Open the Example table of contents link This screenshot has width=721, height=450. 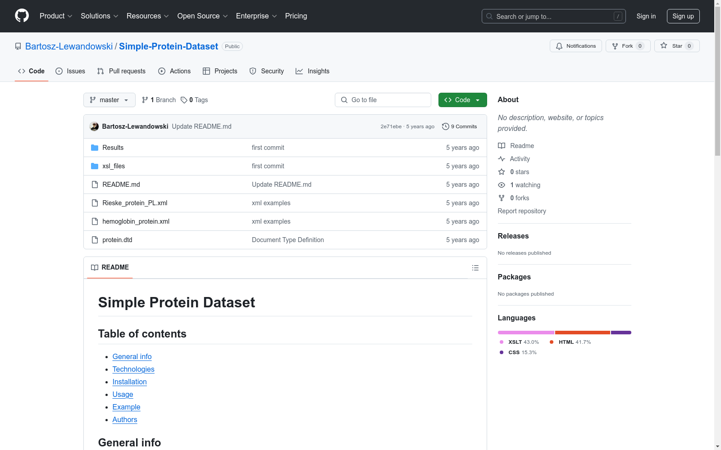click(127, 407)
